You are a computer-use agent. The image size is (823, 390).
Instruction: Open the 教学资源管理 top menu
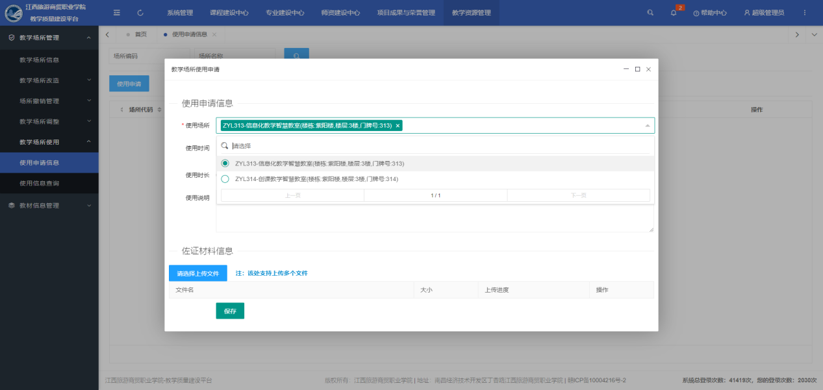pos(472,13)
